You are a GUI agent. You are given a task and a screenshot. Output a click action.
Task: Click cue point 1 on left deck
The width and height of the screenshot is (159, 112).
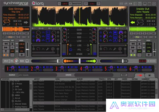pyautogui.click(x=5, y=33)
